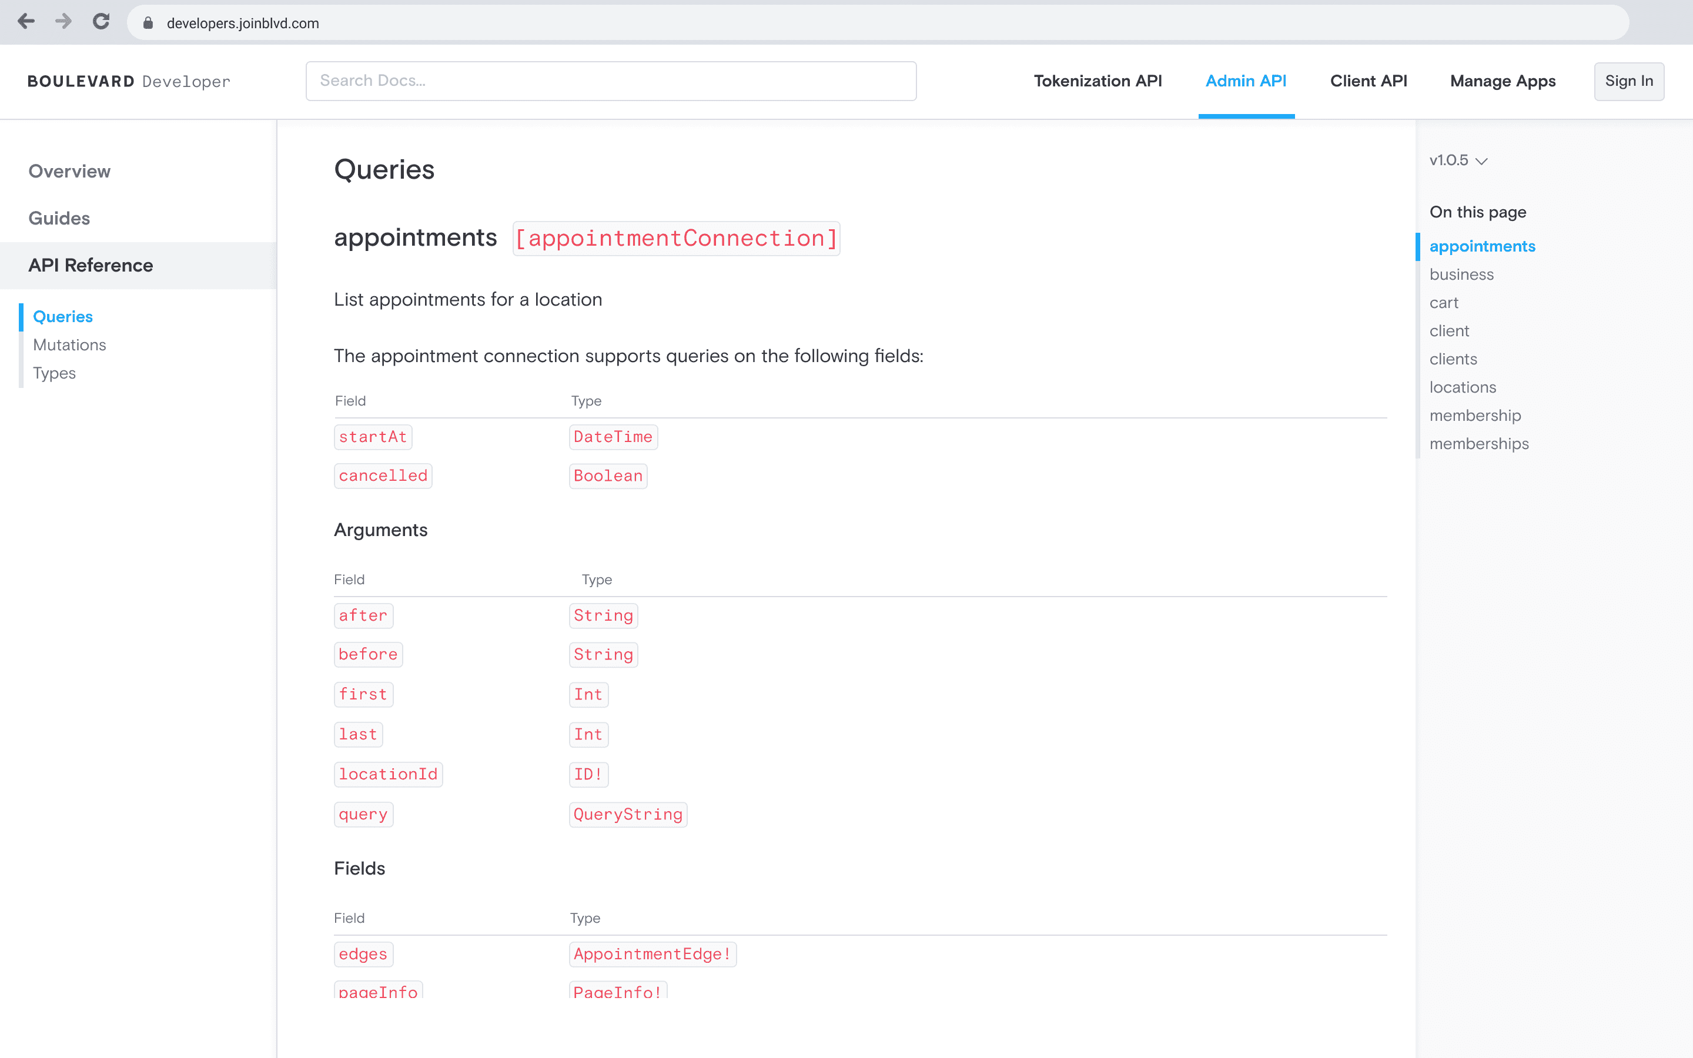Open the v1.0.5 version dropdown

1458,160
